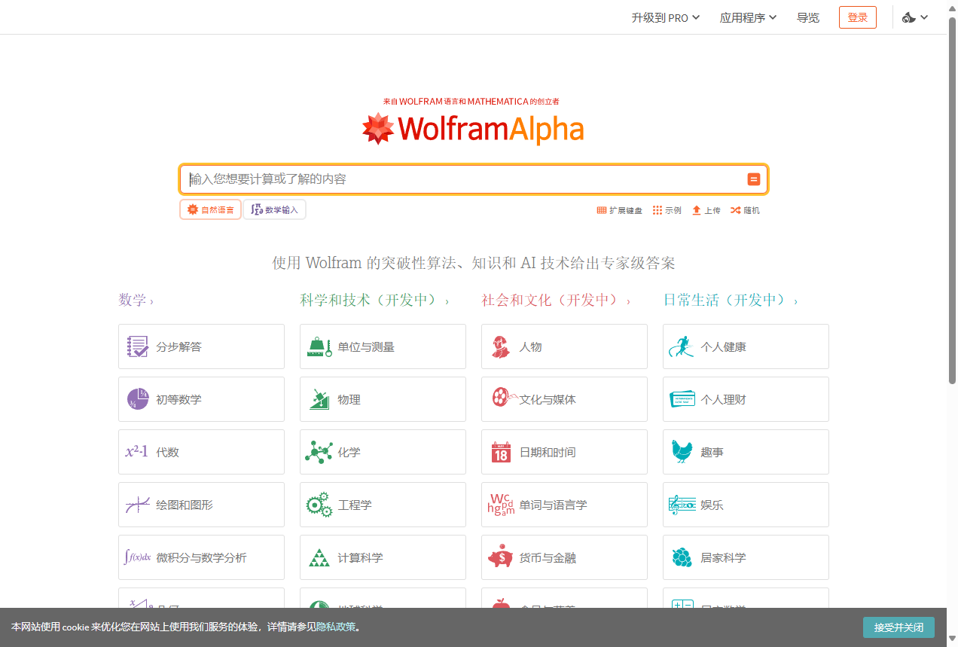This screenshot has height=647, width=958.
Task: Open the 化学 chemistry category
Action: (x=383, y=451)
